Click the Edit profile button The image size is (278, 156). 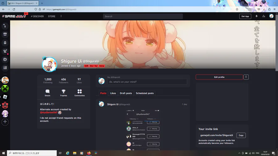click(x=219, y=77)
